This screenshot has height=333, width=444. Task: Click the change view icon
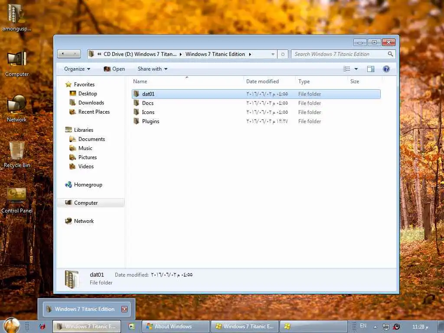click(346, 69)
